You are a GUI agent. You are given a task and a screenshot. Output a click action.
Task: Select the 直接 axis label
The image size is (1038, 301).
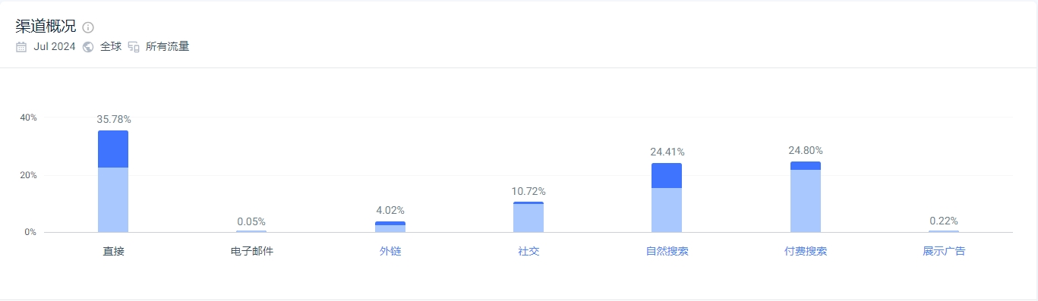(x=113, y=251)
